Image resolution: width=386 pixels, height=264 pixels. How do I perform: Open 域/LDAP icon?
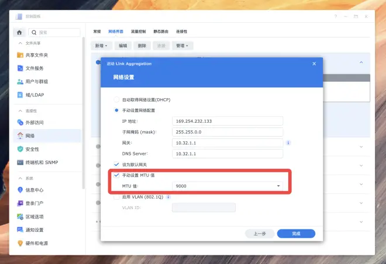(20, 95)
